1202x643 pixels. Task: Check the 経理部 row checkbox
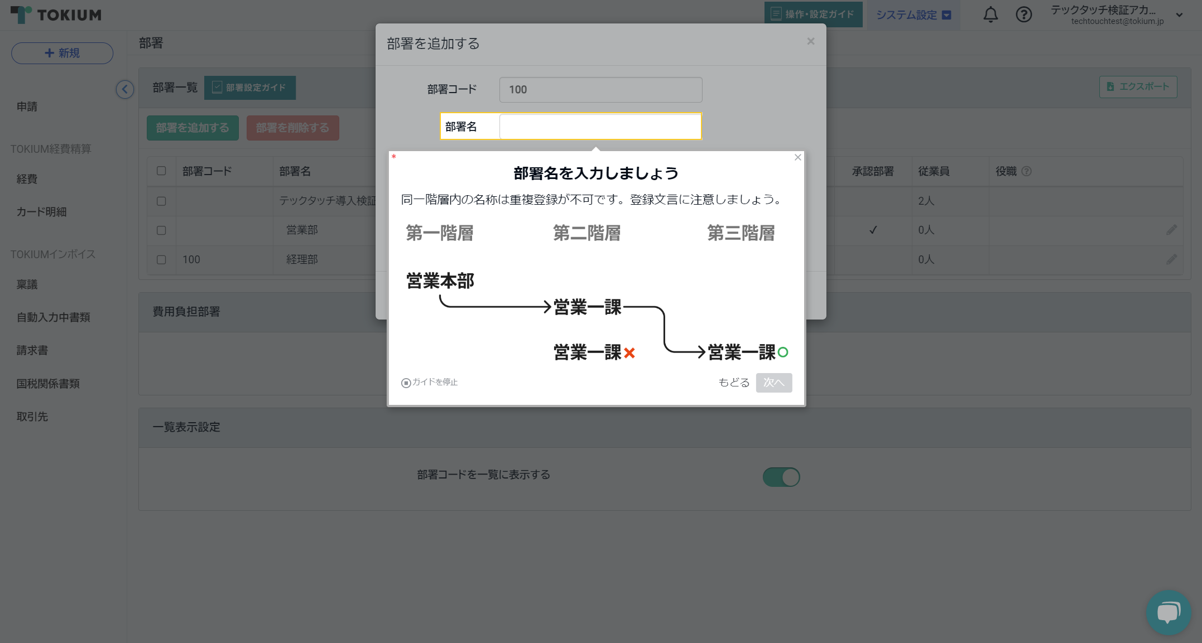tap(161, 259)
